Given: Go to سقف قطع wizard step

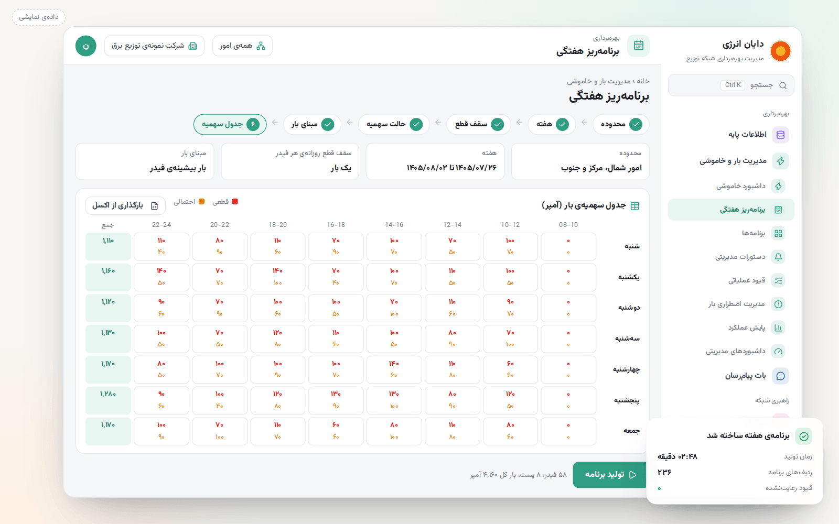Looking at the screenshot, I should [x=479, y=124].
